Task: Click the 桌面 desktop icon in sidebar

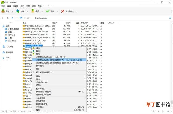Action: coord(6,32)
